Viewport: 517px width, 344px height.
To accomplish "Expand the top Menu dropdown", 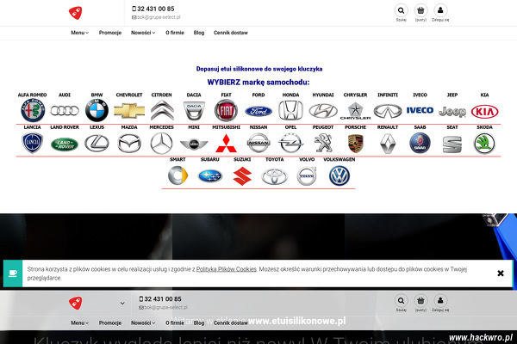I will pyautogui.click(x=80, y=33).
